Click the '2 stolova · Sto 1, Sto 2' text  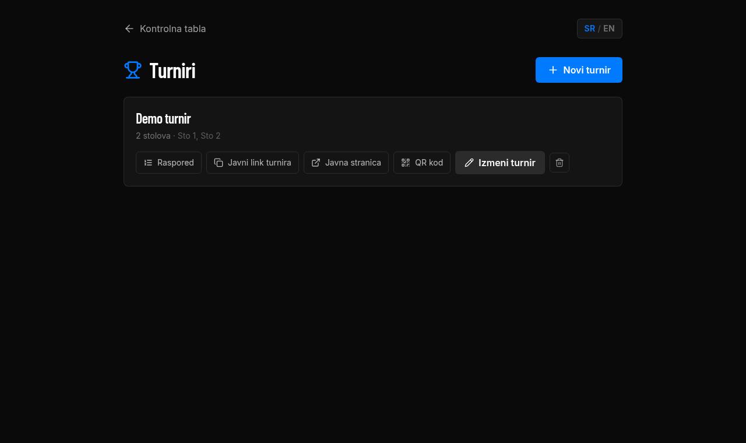[178, 136]
